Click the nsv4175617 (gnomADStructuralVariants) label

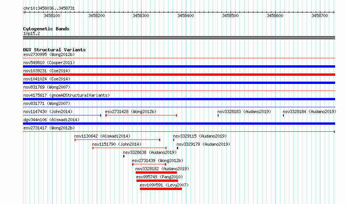tap(66, 95)
